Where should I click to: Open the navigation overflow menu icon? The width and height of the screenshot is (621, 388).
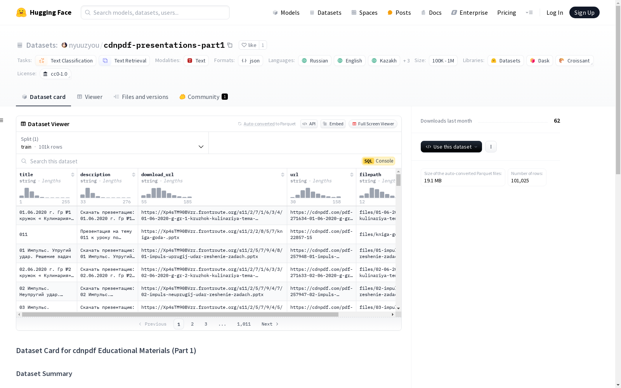coord(529,12)
